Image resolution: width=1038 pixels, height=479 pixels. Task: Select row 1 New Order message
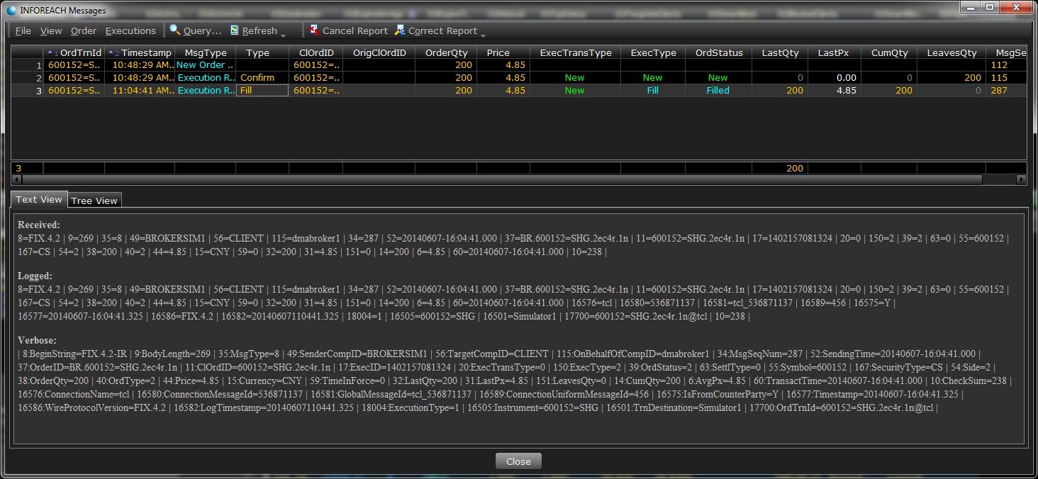[205, 65]
